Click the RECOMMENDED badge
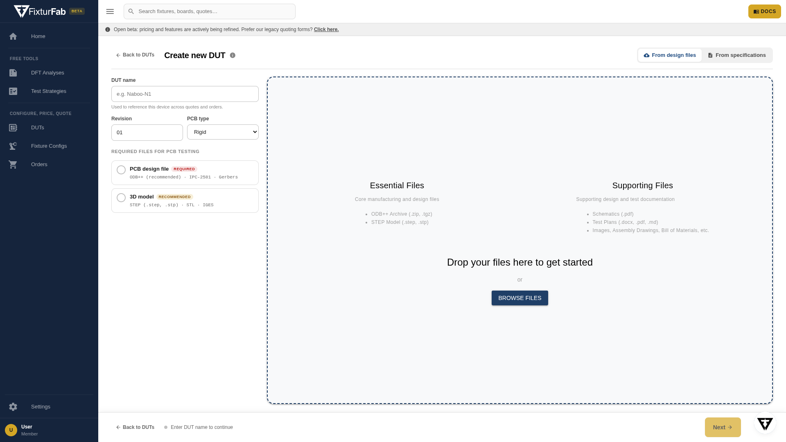The height and width of the screenshot is (442, 786). pyautogui.click(x=175, y=197)
